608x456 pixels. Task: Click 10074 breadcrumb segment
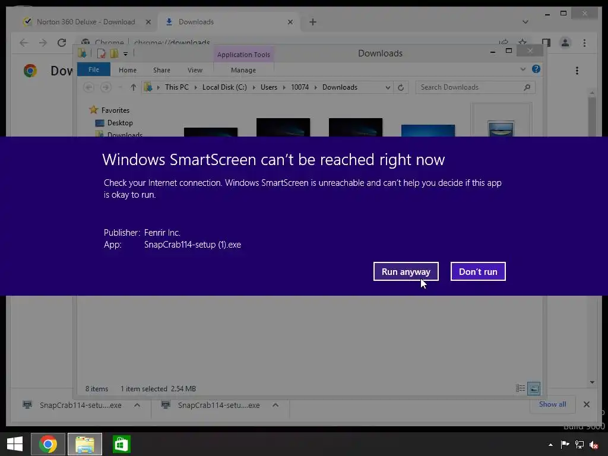pos(300,87)
